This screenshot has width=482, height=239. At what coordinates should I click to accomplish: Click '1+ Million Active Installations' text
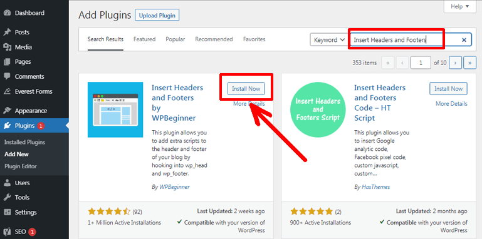124,223
